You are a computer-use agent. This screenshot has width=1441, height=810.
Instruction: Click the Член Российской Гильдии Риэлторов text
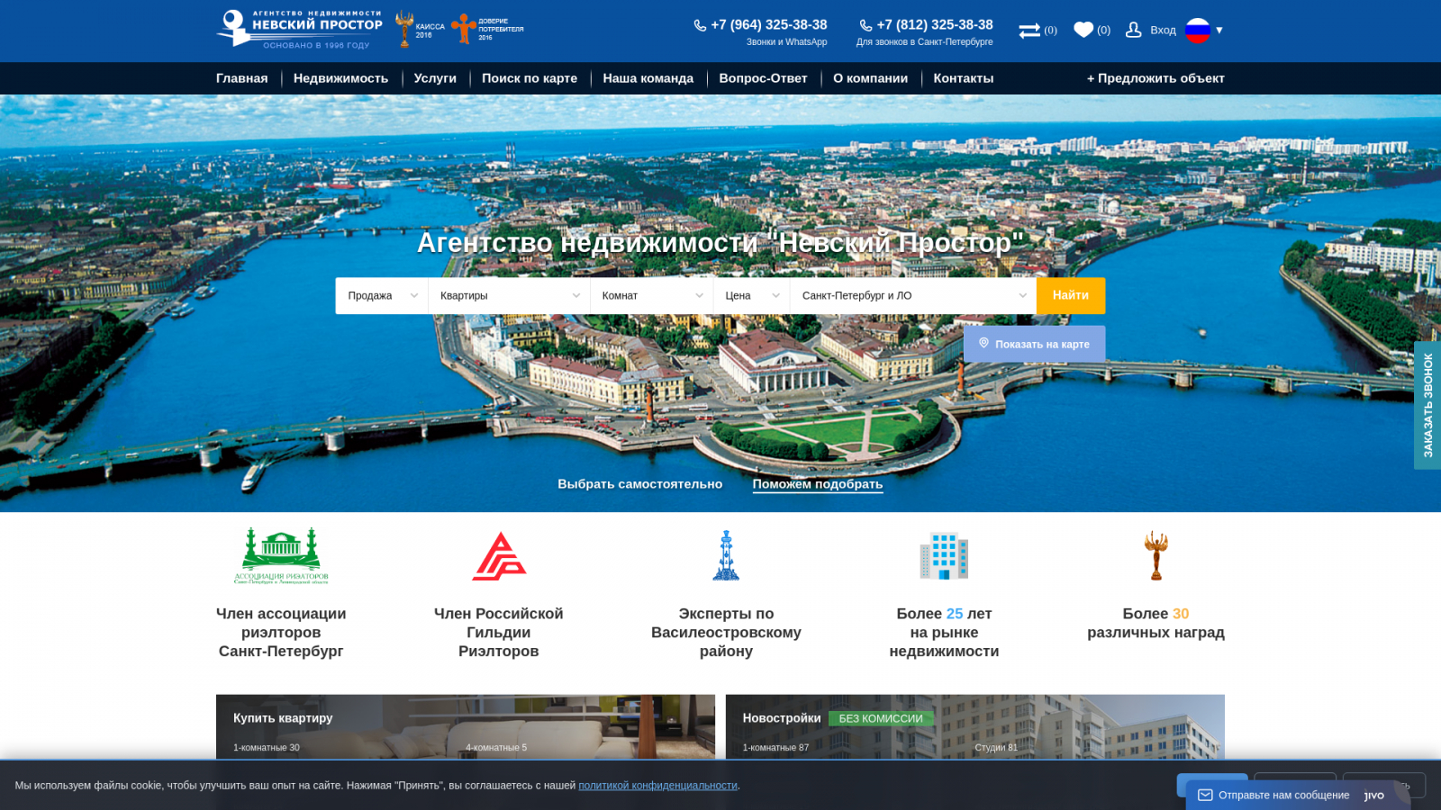(x=499, y=633)
